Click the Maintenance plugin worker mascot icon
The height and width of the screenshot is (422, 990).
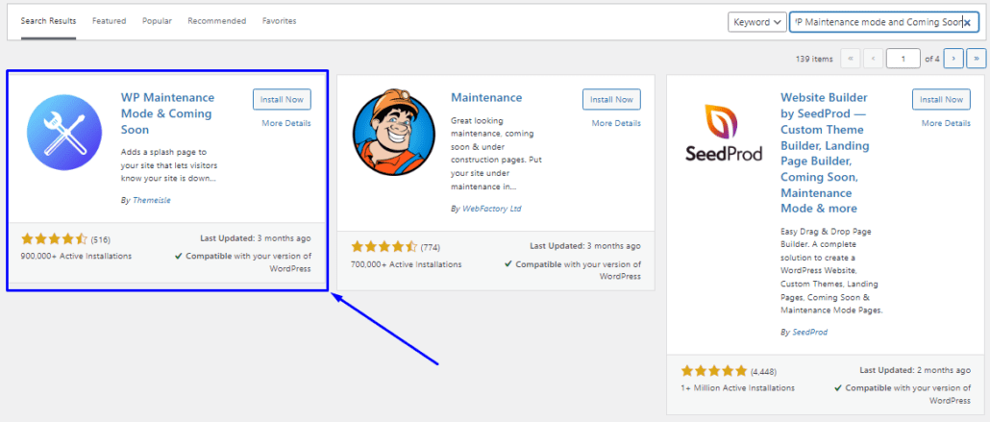(x=393, y=132)
